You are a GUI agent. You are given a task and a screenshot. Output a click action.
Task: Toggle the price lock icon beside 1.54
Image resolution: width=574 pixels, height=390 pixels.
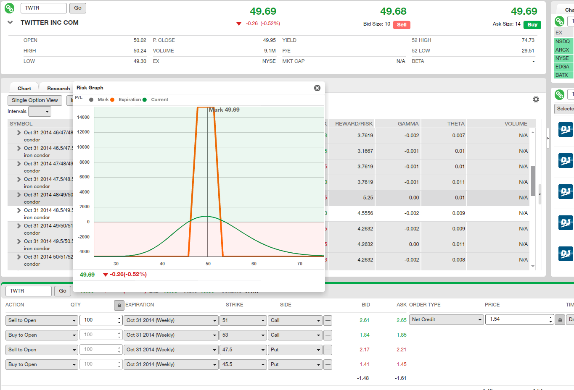tap(560, 320)
